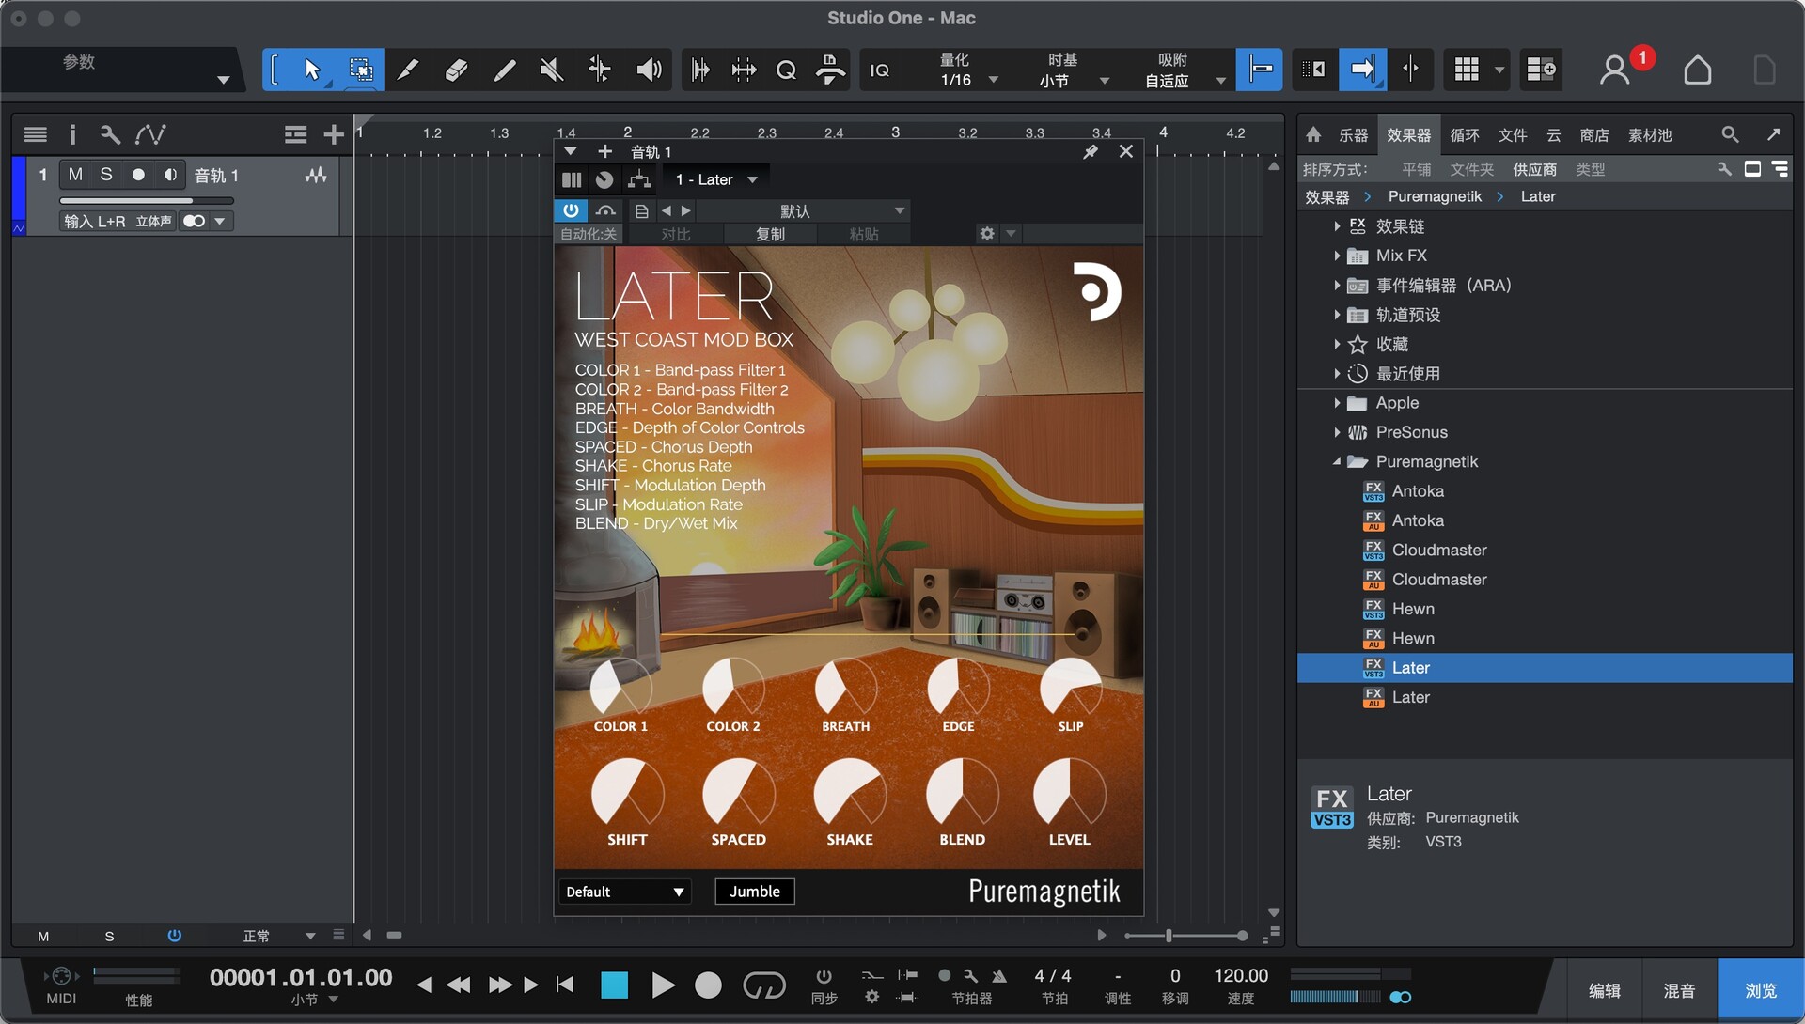This screenshot has height=1024, width=1805.
Task: Click the Quantize Q icon
Action: pyautogui.click(x=786, y=70)
